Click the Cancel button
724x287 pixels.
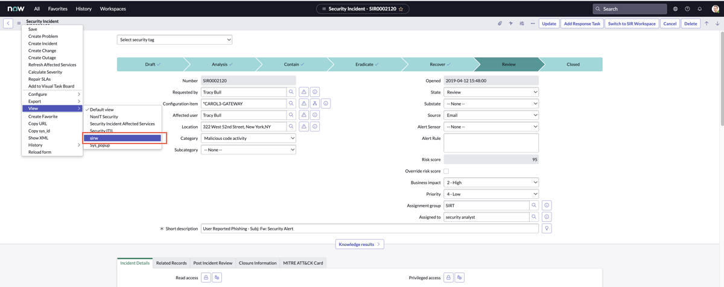coord(670,24)
